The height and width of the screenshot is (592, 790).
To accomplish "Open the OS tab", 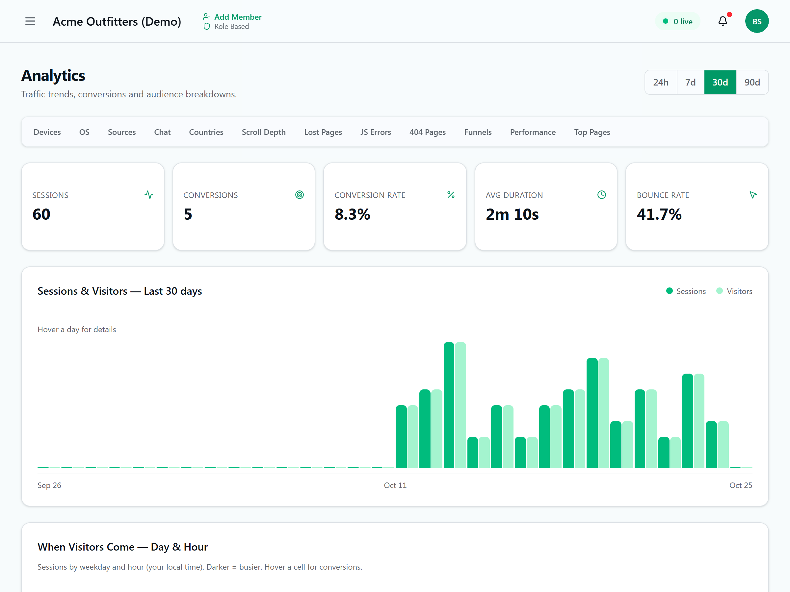I will (x=84, y=132).
